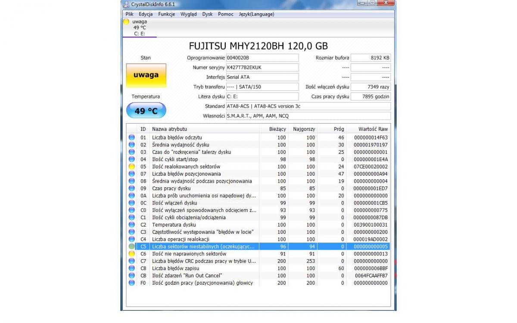
Task: Click the blue status icon for attribute C2
Action: click(132, 225)
